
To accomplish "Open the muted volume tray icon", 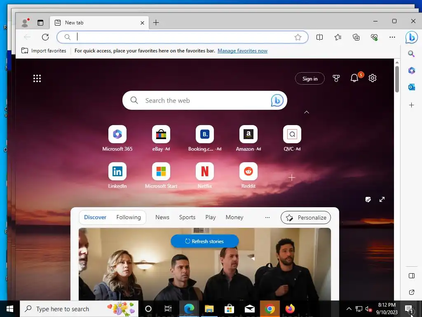I will (x=368, y=309).
